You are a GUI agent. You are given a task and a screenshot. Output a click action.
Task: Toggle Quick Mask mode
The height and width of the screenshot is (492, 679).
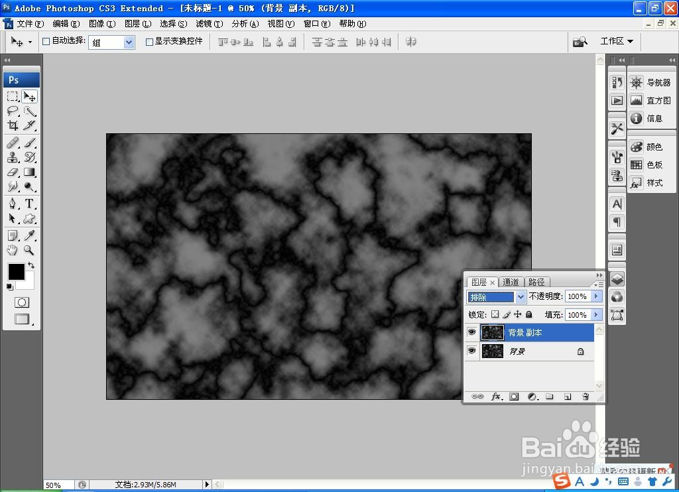click(22, 302)
